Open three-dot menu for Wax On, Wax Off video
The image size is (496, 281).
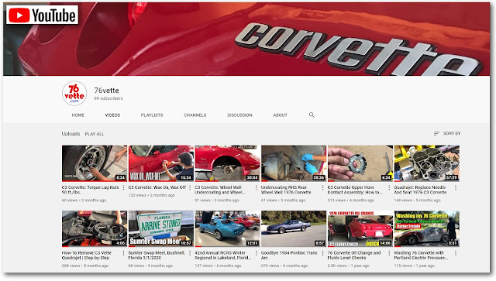pyautogui.click(x=190, y=188)
